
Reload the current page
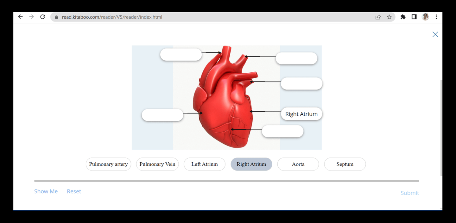coord(42,17)
